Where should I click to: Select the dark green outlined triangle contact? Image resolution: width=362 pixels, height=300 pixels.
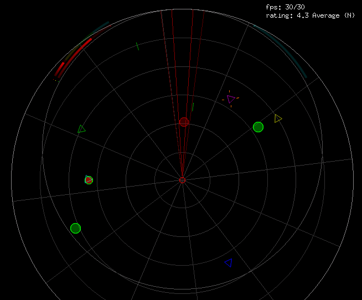pyautogui.click(x=81, y=129)
